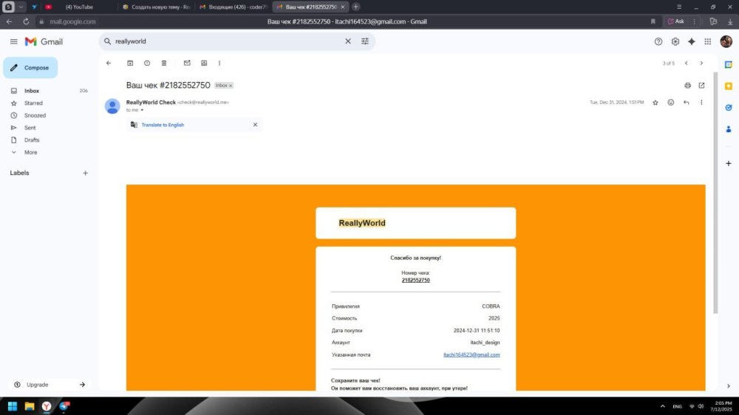
Task: Open Contacts side panel
Action: pos(729,129)
